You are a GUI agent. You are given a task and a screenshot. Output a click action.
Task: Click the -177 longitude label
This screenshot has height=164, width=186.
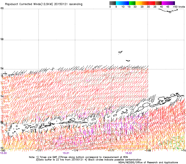click(x=38, y=150)
